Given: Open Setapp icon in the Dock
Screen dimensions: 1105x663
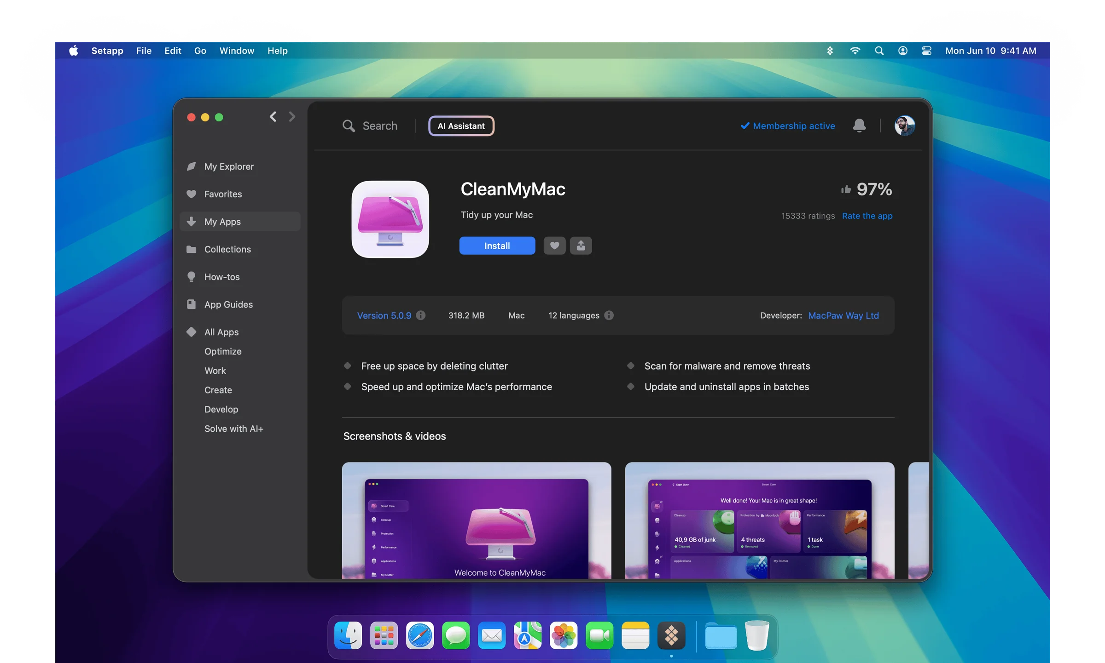Looking at the screenshot, I should (x=671, y=635).
